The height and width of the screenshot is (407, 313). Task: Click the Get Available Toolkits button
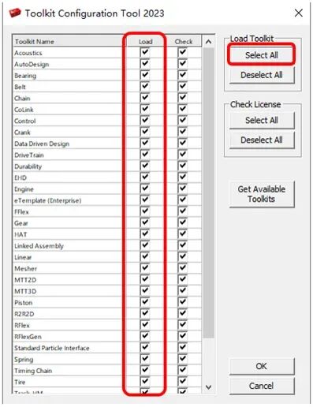tap(262, 194)
